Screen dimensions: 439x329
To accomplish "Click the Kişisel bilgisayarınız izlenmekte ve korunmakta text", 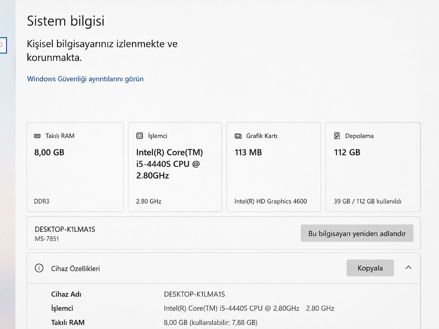I will pyautogui.click(x=102, y=51).
